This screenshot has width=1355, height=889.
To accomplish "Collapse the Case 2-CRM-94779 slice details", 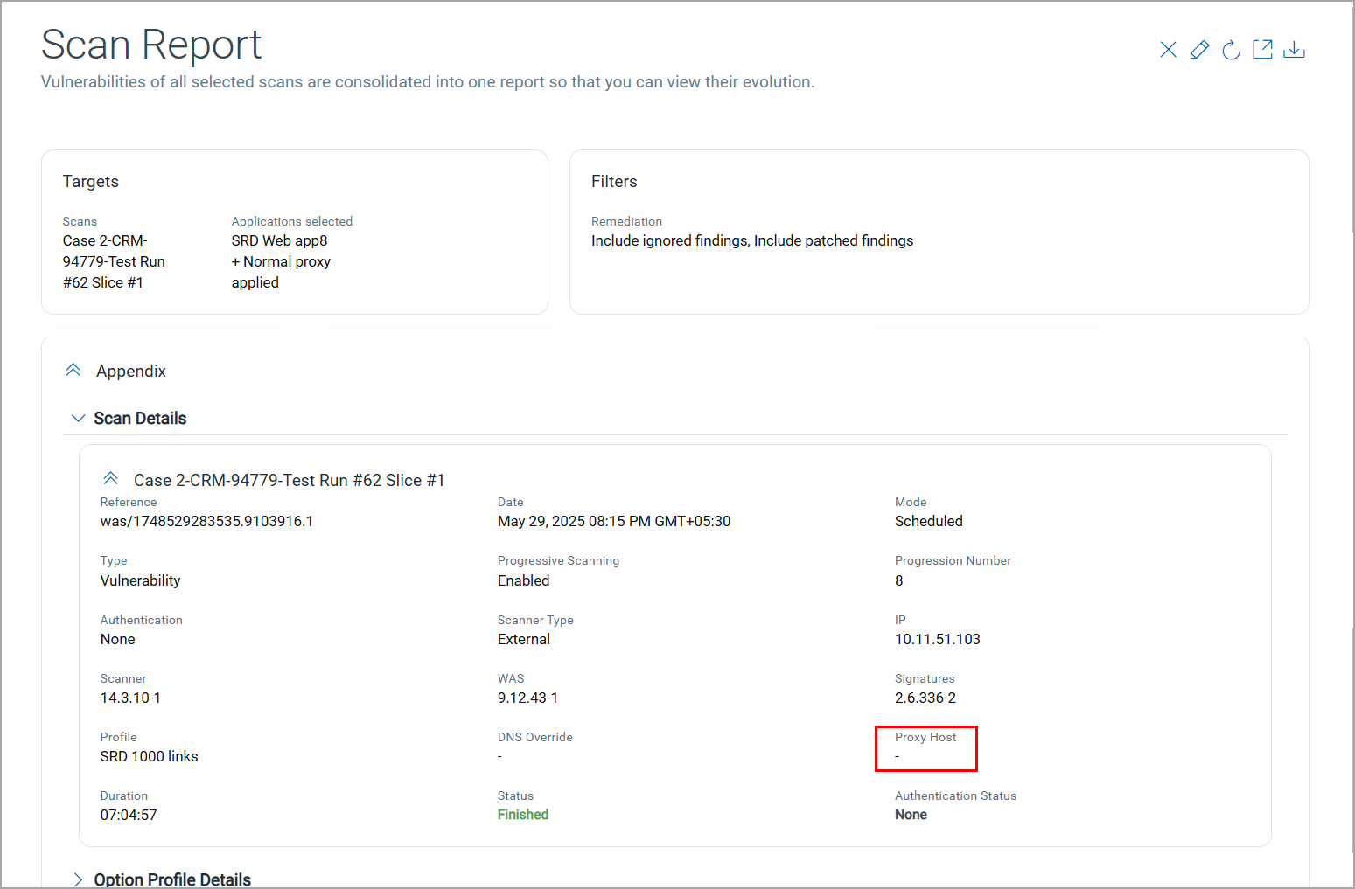I will [110, 477].
